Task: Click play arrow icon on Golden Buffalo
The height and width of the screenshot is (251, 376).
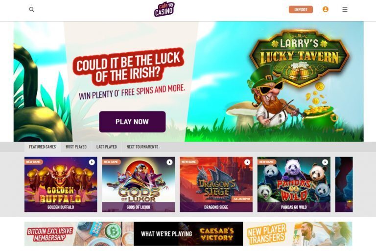Action: (92, 162)
